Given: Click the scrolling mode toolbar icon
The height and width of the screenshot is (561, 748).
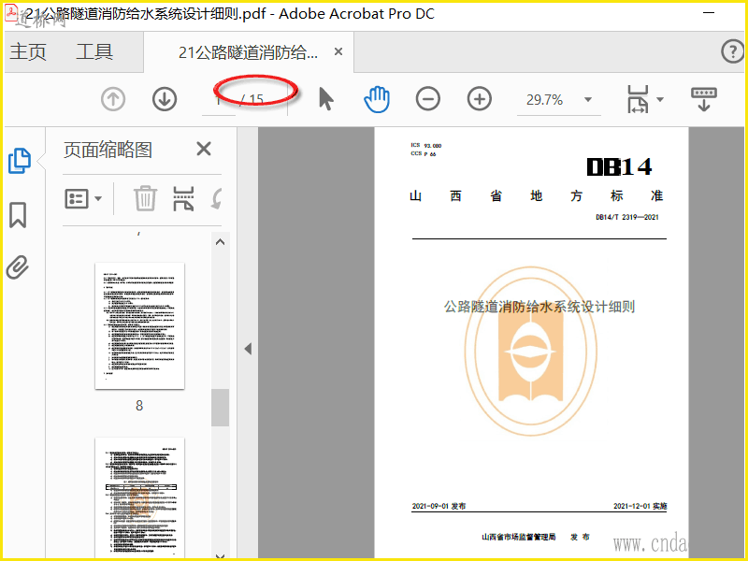Looking at the screenshot, I should click(x=704, y=99).
